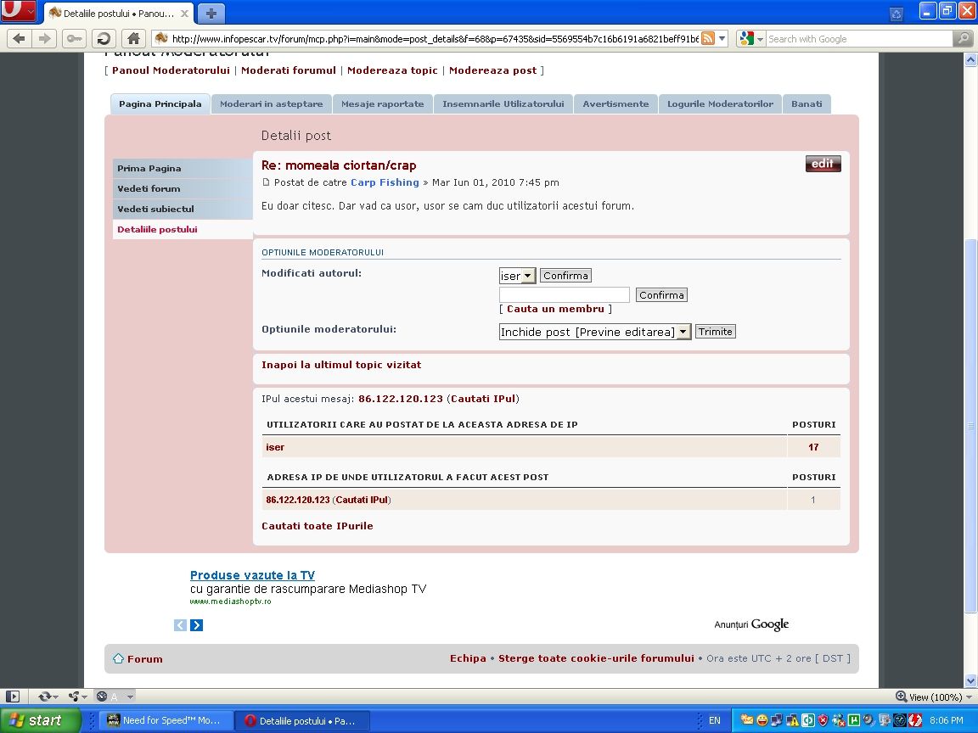
Task: Click the RSS feed icon in address bar
Action: pyautogui.click(x=708, y=38)
